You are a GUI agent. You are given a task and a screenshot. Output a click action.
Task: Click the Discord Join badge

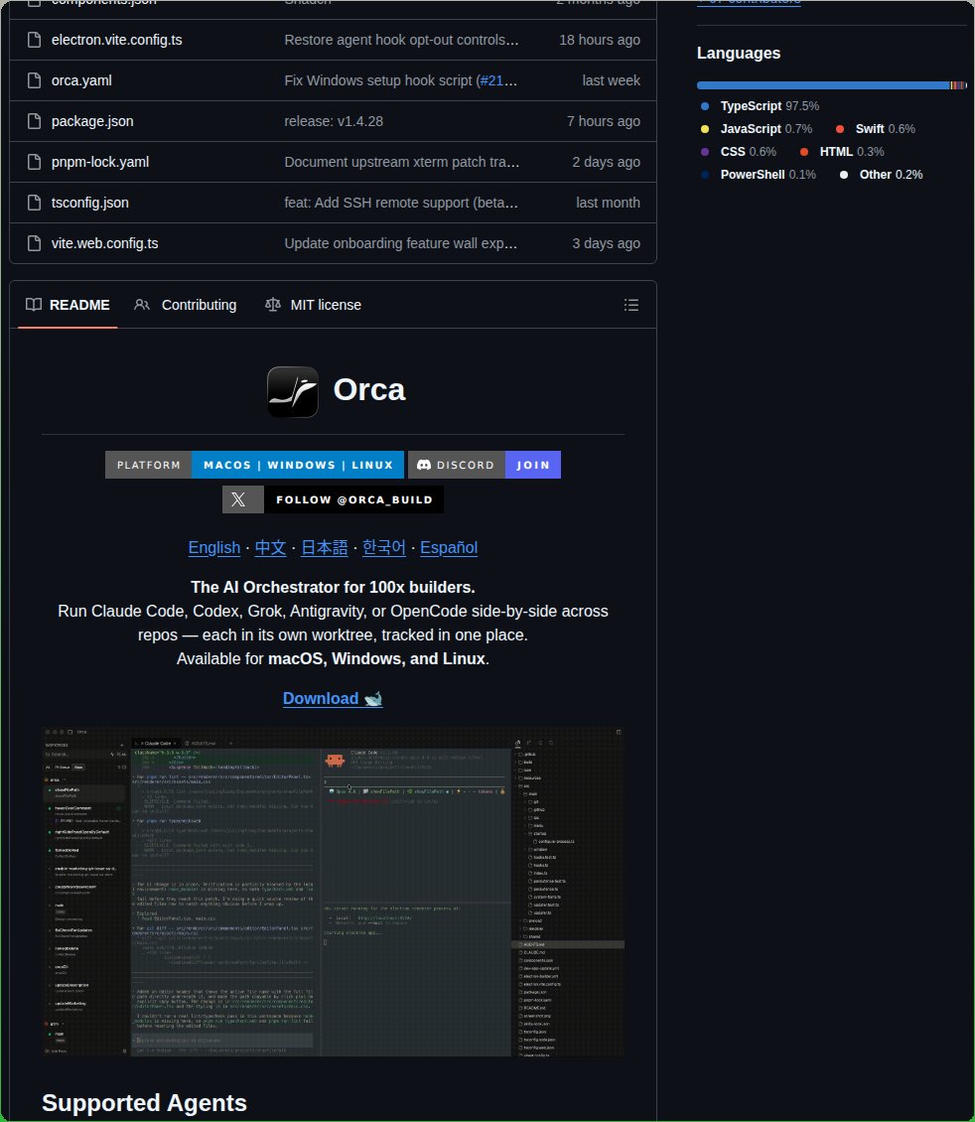pyautogui.click(x=485, y=465)
